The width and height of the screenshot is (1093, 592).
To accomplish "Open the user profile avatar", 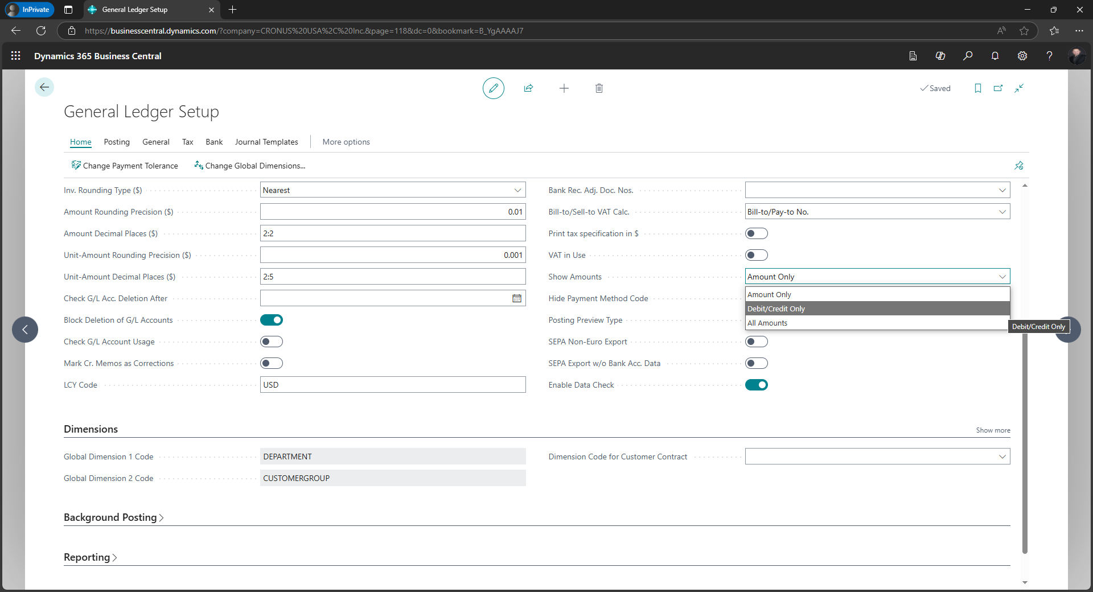I will coord(1076,56).
